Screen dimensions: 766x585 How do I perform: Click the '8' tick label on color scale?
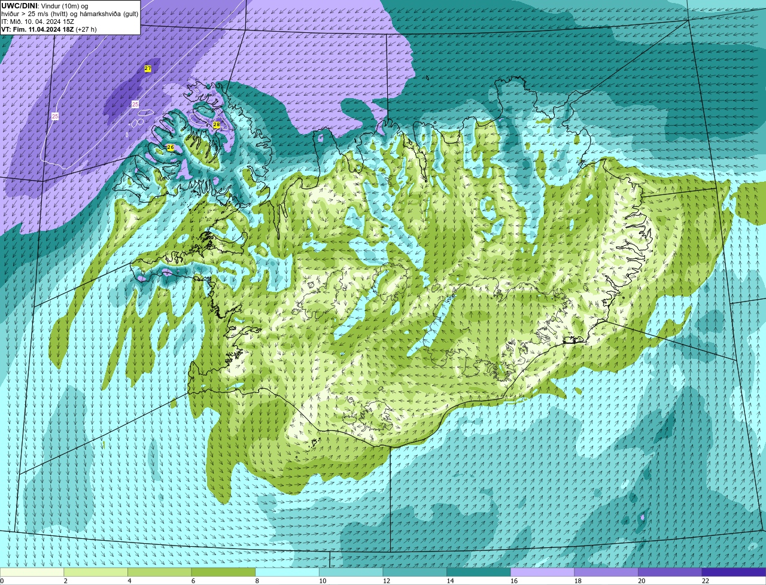pyautogui.click(x=257, y=581)
